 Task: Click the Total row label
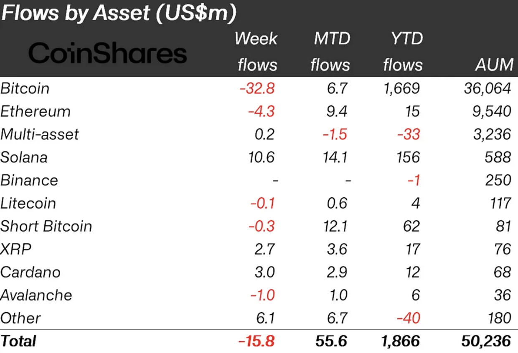click(x=18, y=341)
